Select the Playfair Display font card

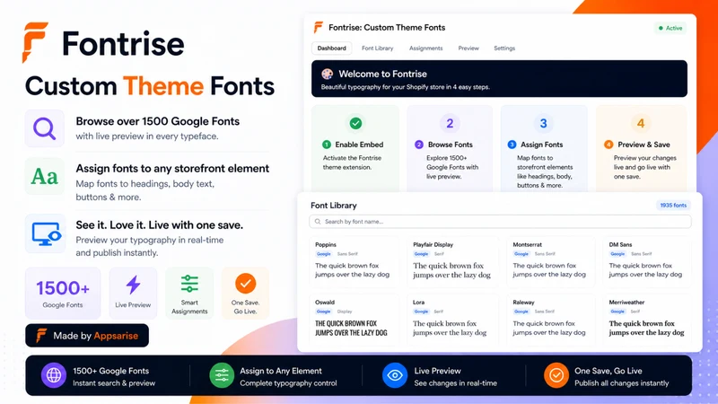pos(453,261)
